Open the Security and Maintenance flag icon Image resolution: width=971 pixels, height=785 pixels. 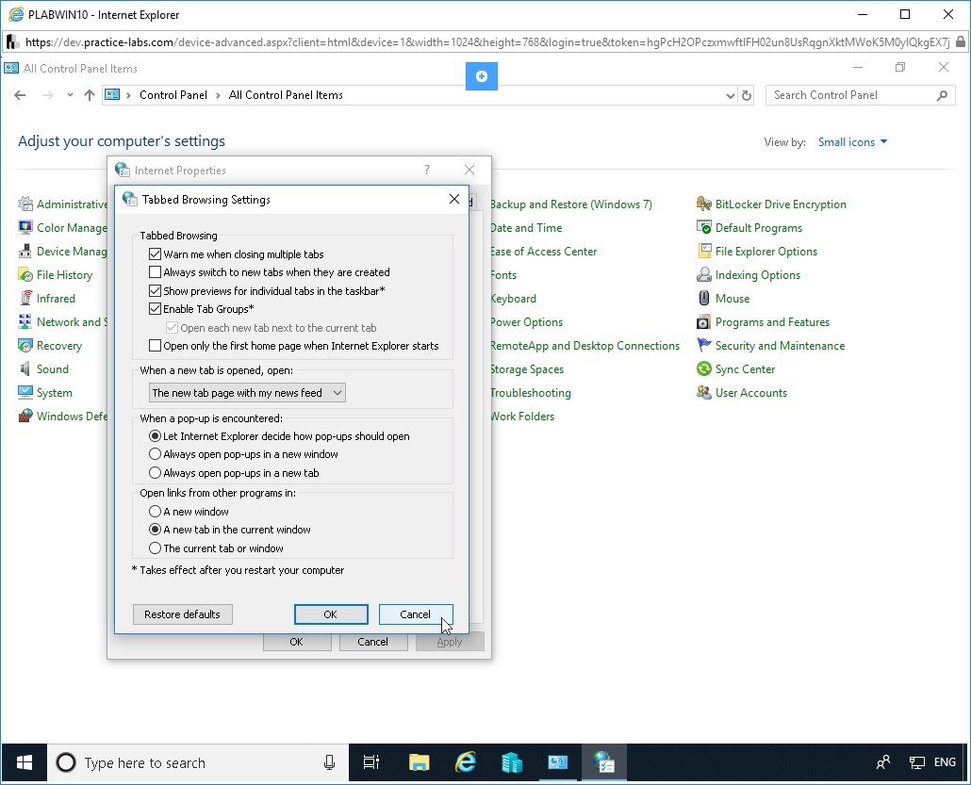pyautogui.click(x=703, y=346)
